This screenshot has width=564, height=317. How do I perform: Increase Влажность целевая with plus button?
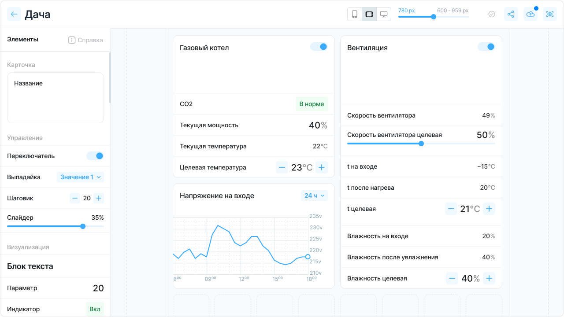pyautogui.click(x=489, y=278)
